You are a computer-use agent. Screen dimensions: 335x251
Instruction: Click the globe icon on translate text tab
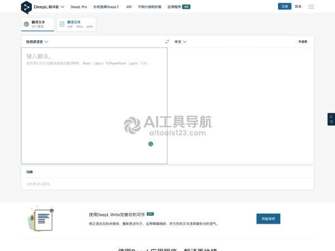[26, 25]
